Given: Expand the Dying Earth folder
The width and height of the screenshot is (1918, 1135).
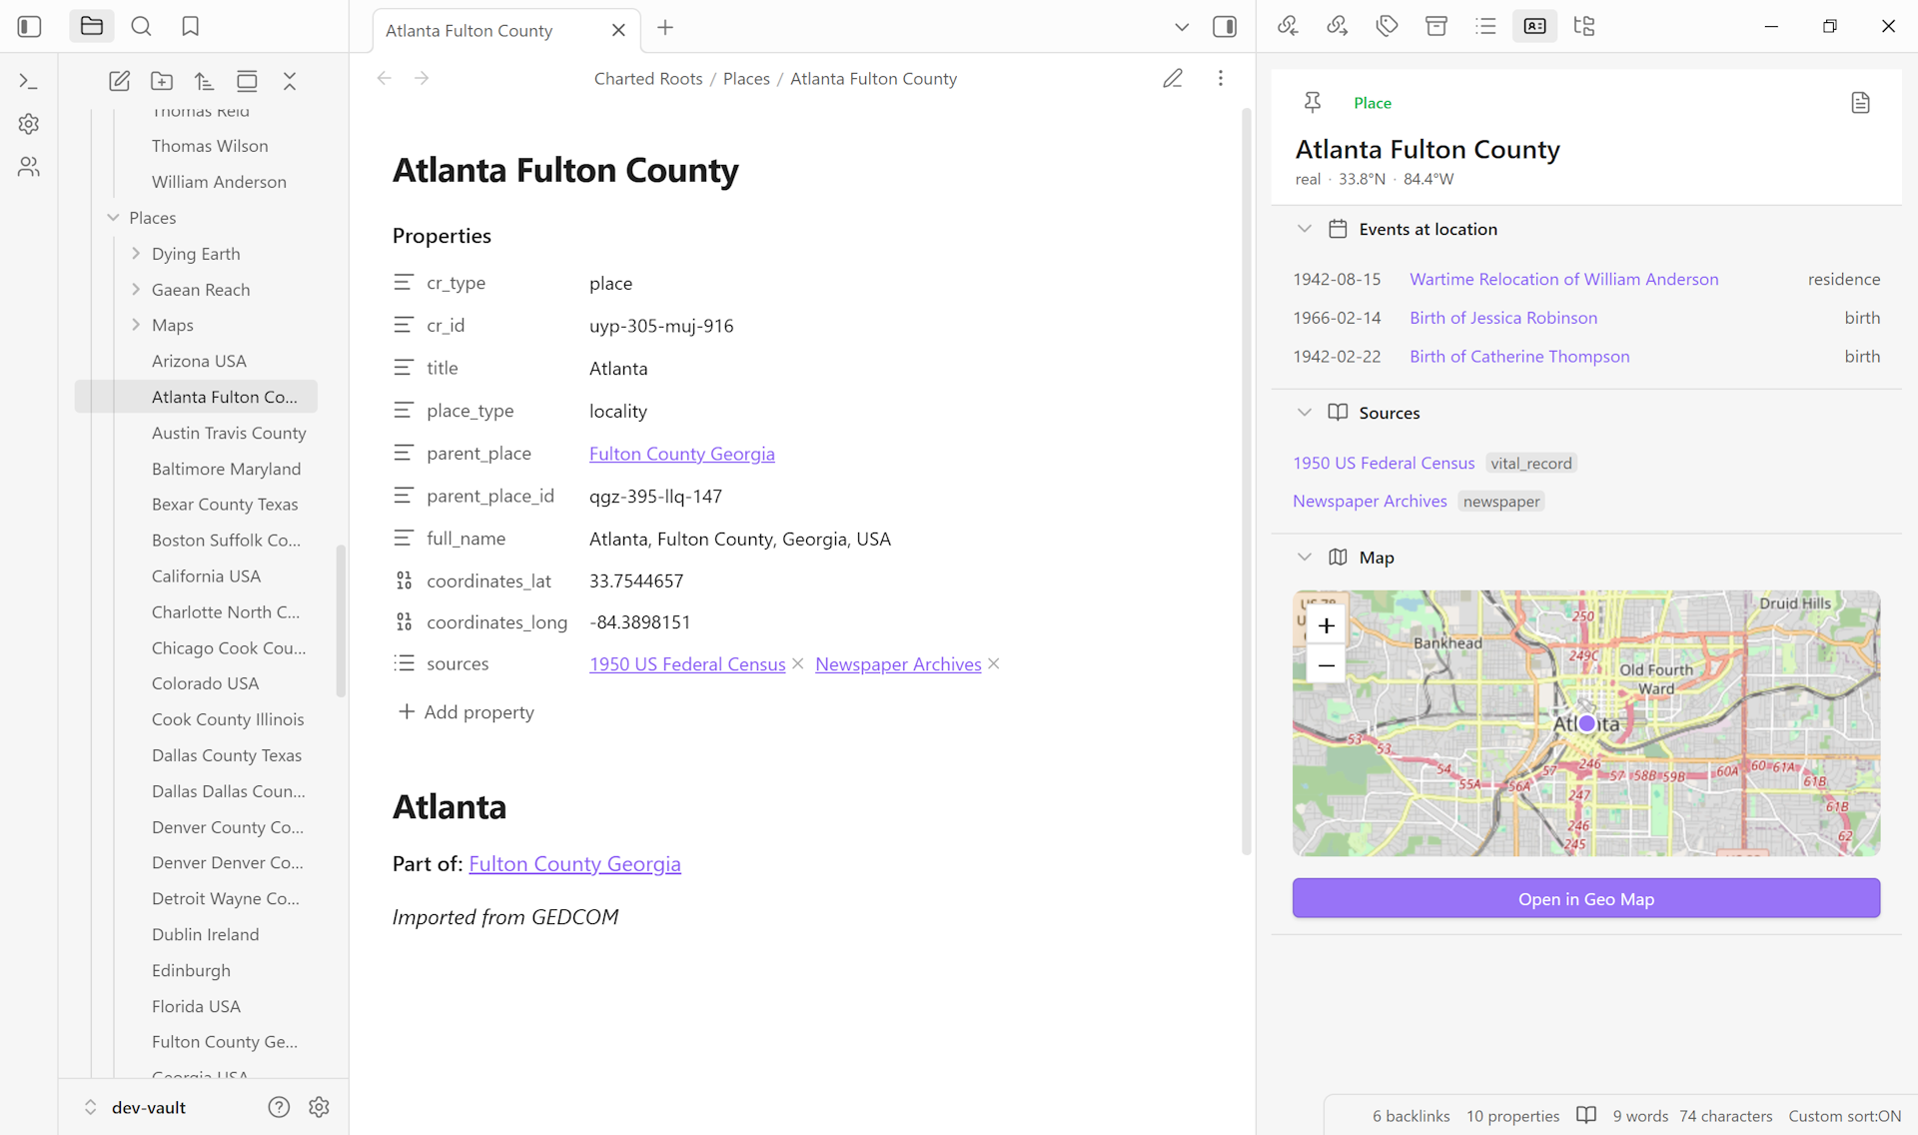Looking at the screenshot, I should pos(136,254).
